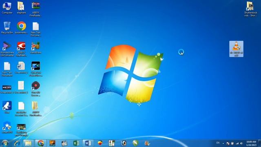Select the highlighted VLC cone file

click(x=236, y=49)
